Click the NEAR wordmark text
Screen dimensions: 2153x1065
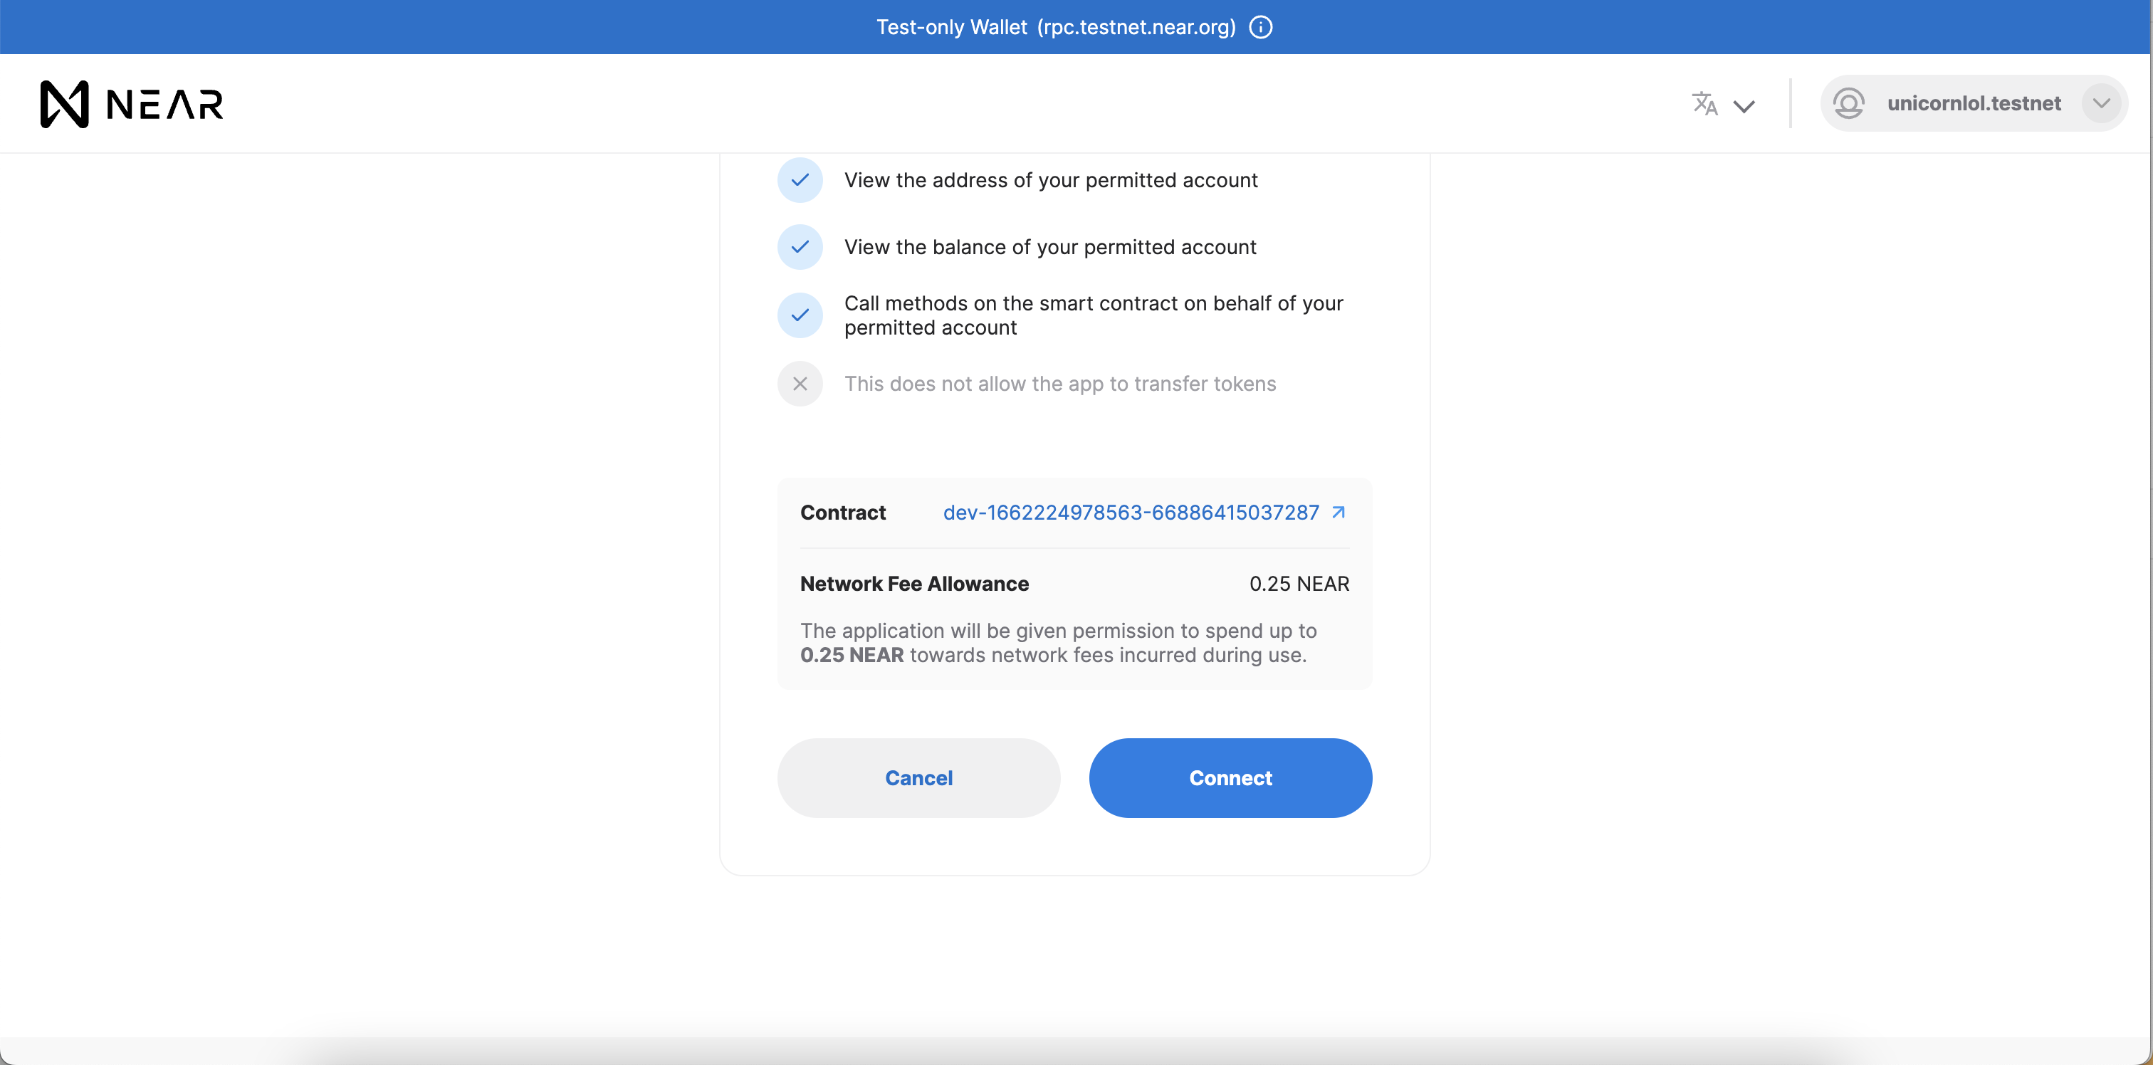pyautogui.click(x=164, y=105)
